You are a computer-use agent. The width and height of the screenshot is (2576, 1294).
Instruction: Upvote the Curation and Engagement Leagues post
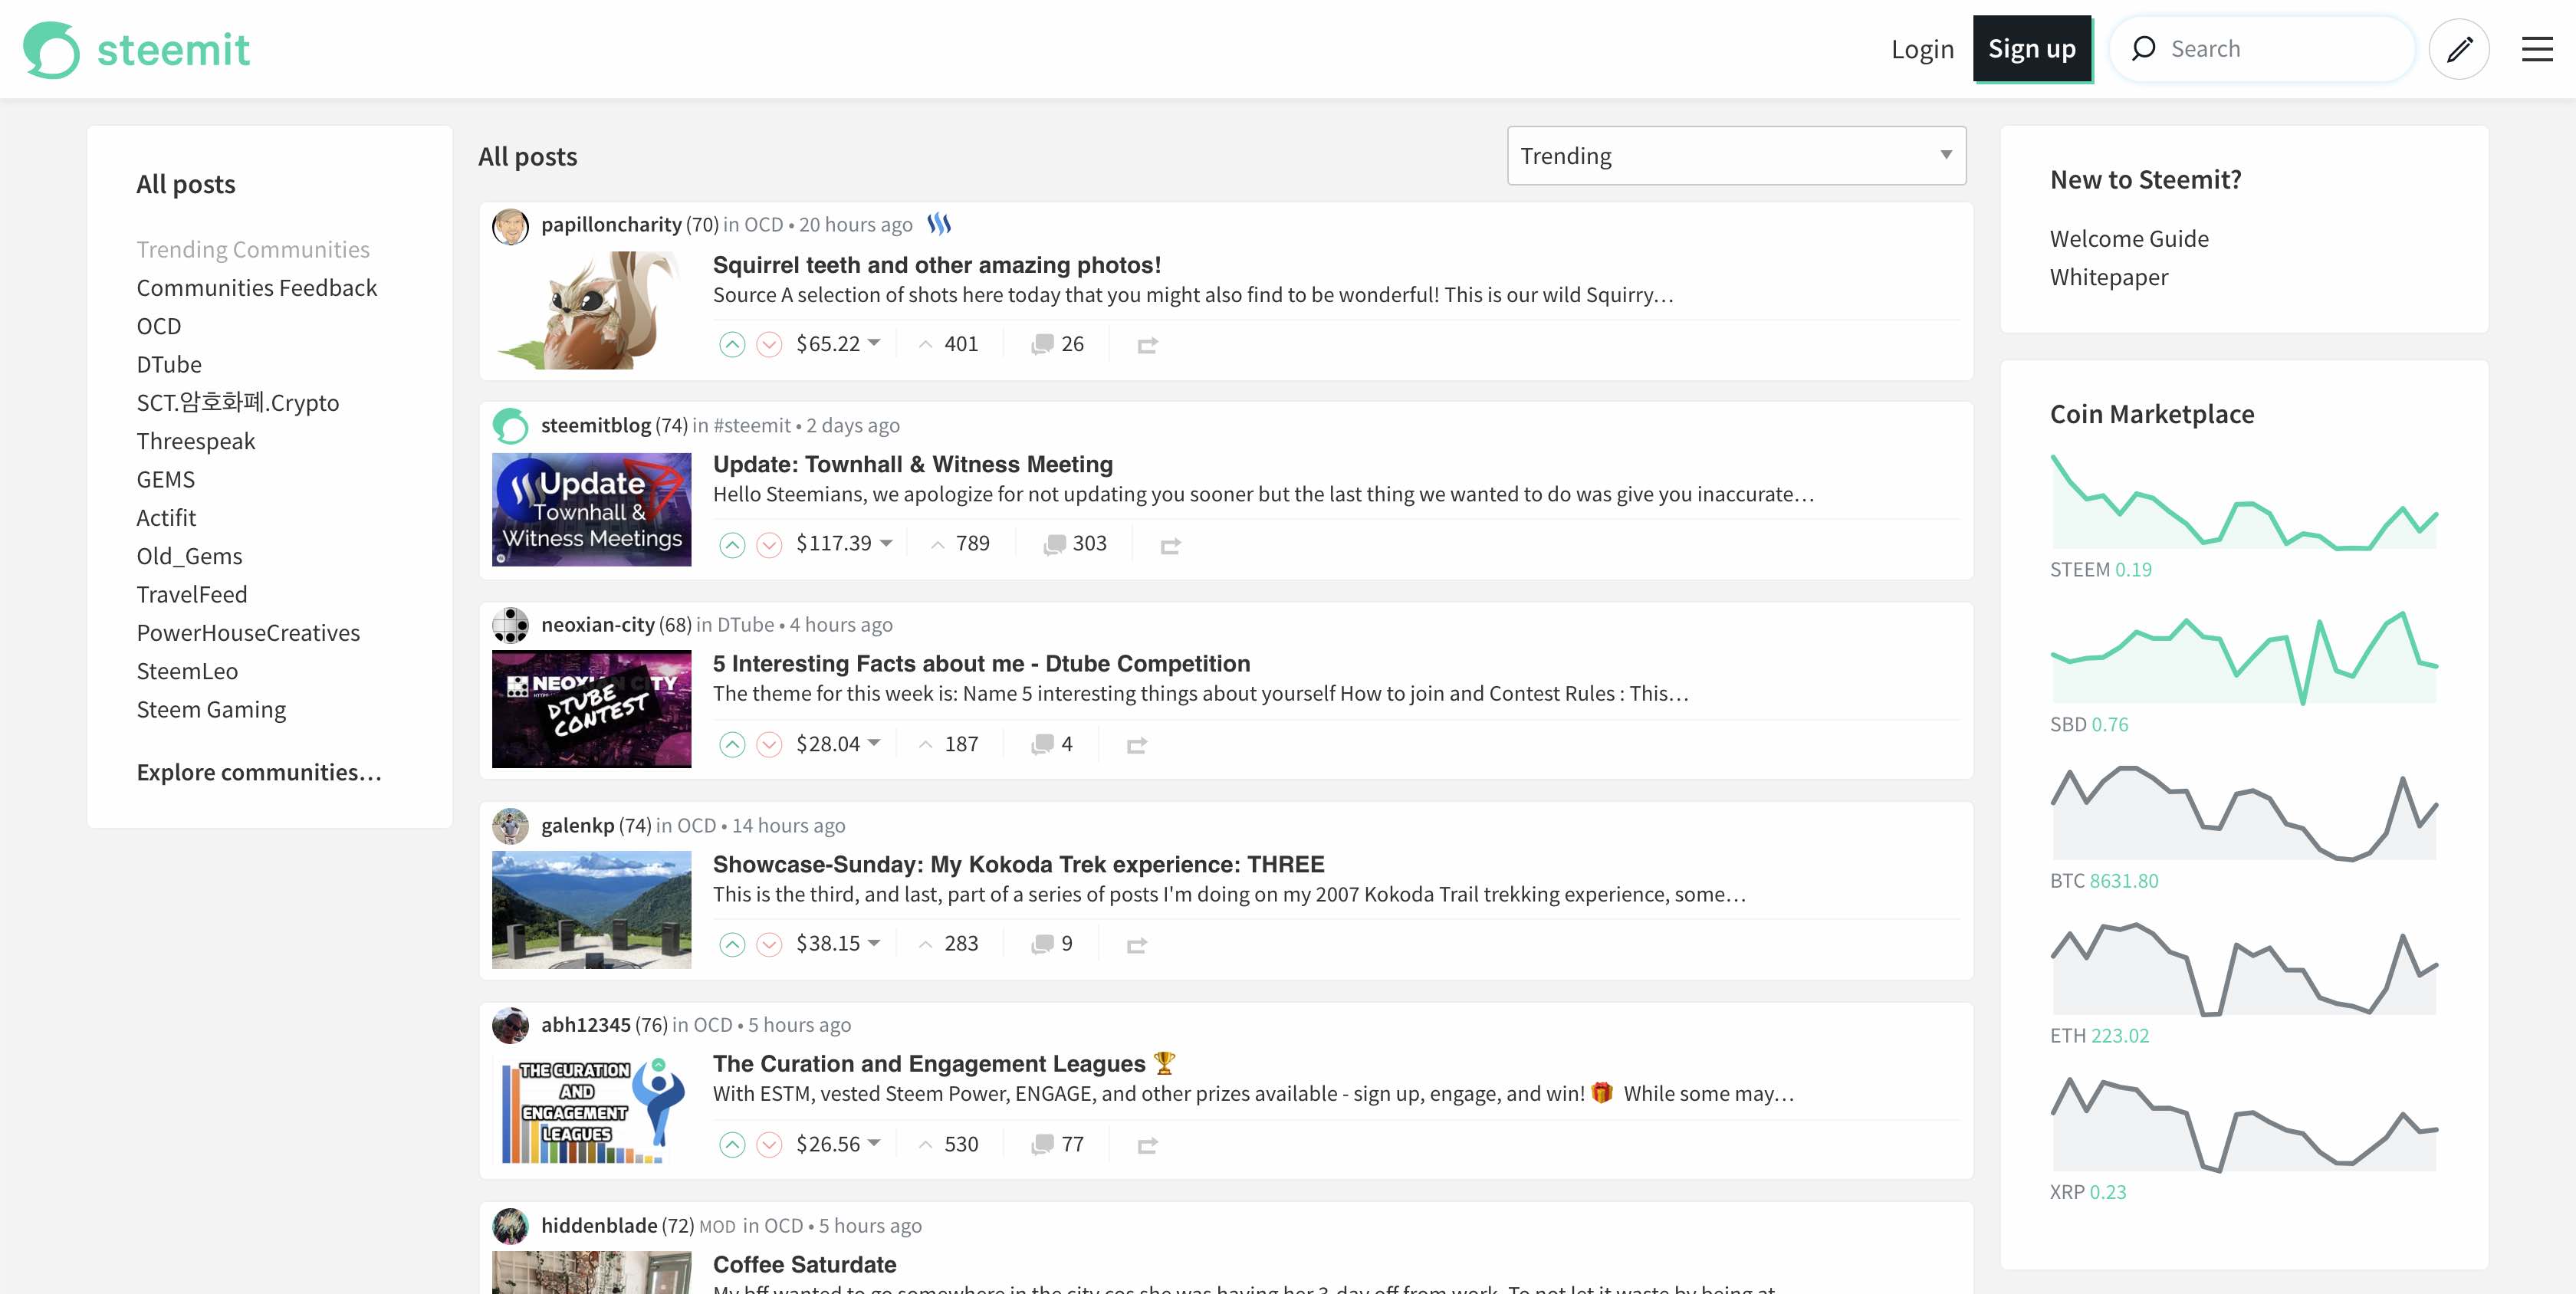[x=732, y=1145]
